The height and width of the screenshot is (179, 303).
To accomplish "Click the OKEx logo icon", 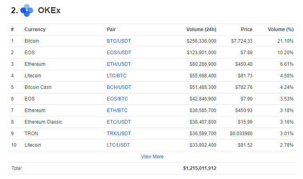I will pyautogui.click(x=27, y=11).
